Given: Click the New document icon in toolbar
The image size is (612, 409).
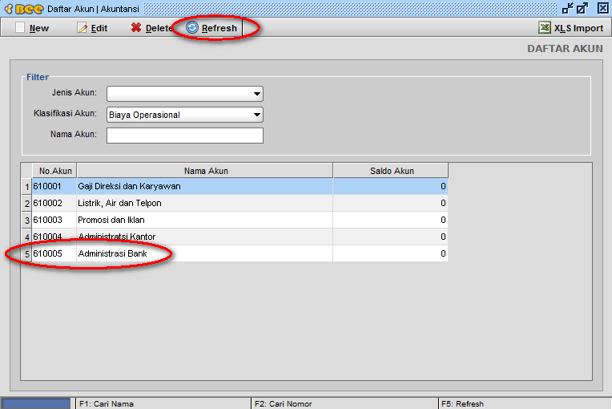Looking at the screenshot, I should (x=19, y=28).
